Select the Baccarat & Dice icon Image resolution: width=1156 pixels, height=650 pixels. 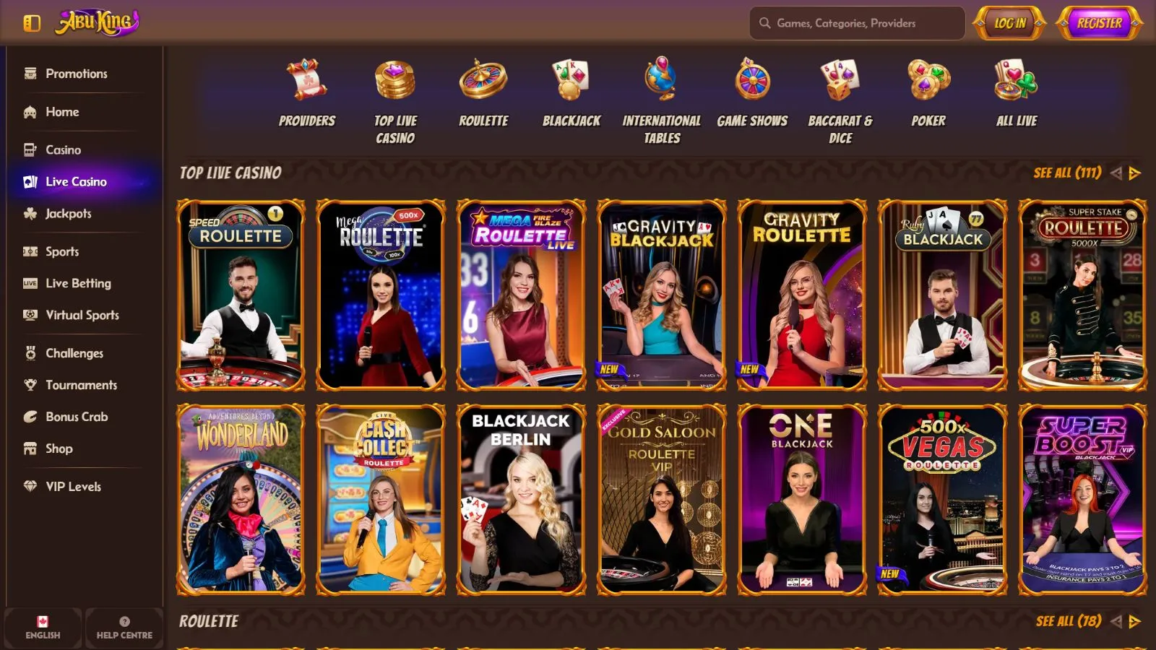840,79
